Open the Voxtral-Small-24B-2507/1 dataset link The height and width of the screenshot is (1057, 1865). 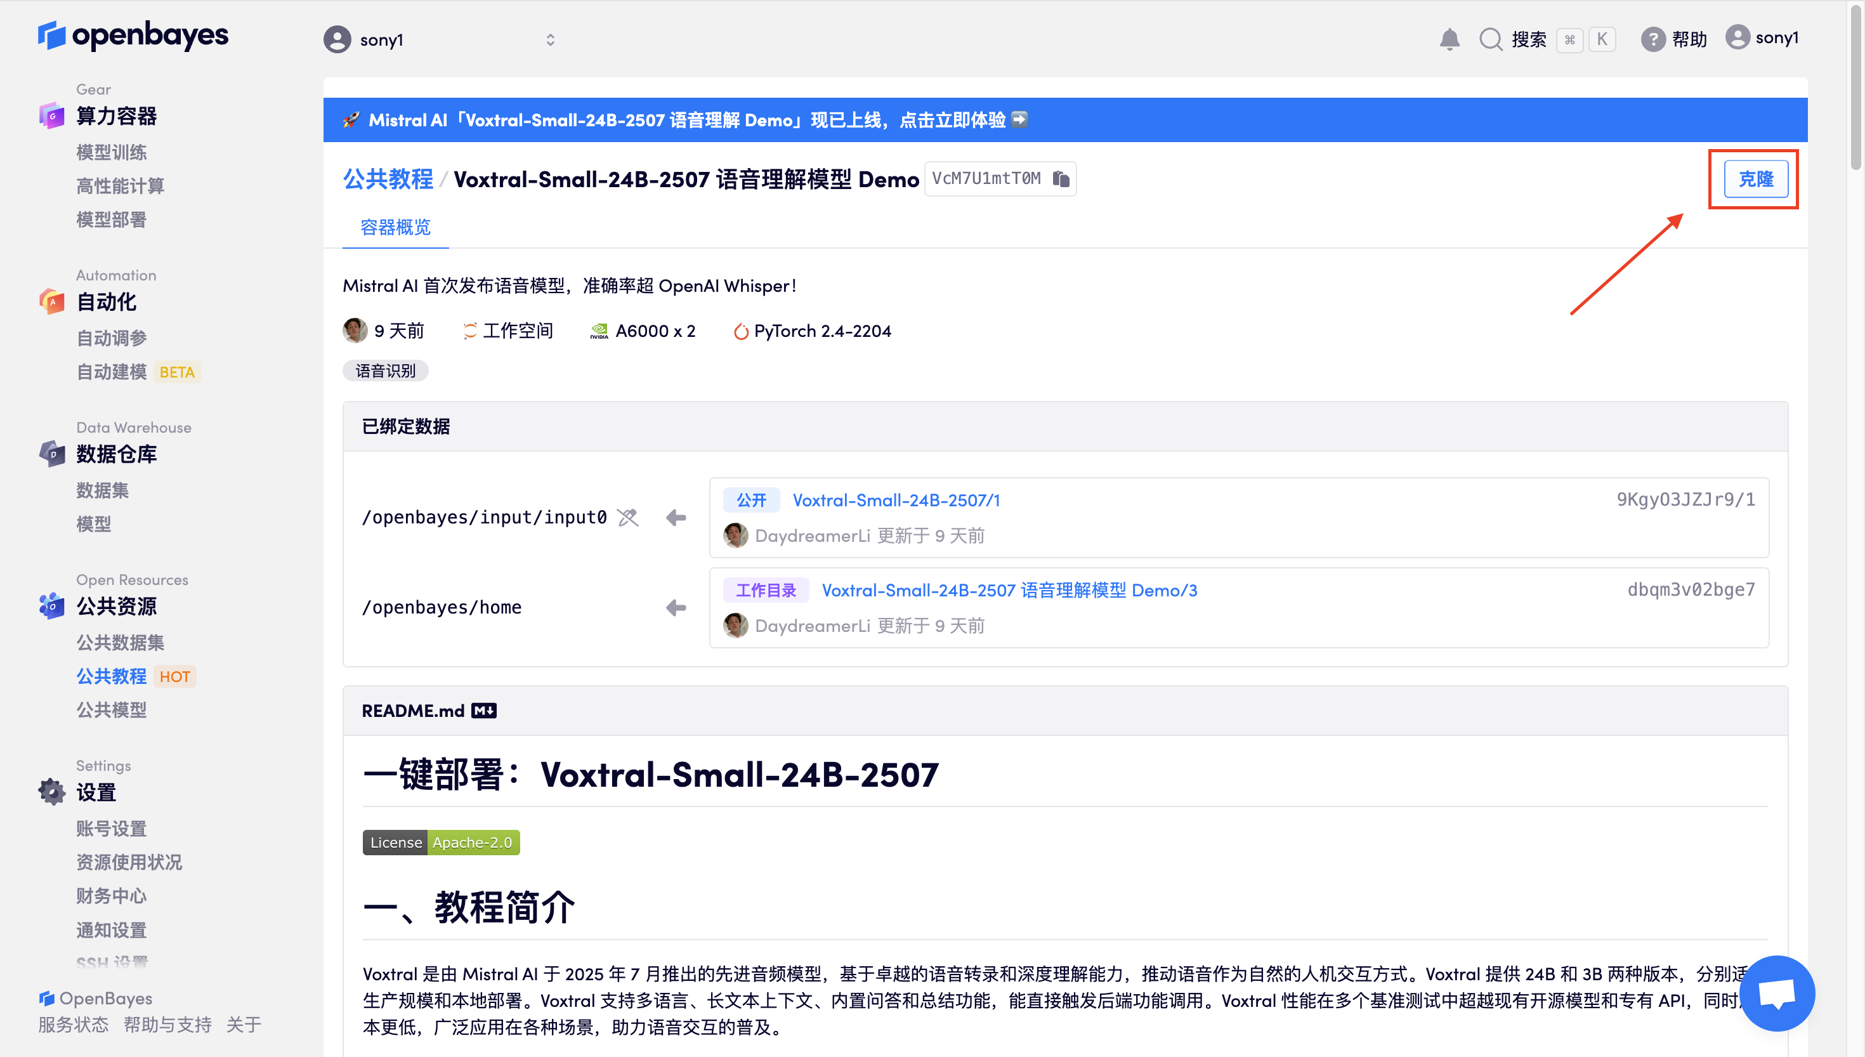pyautogui.click(x=897, y=499)
